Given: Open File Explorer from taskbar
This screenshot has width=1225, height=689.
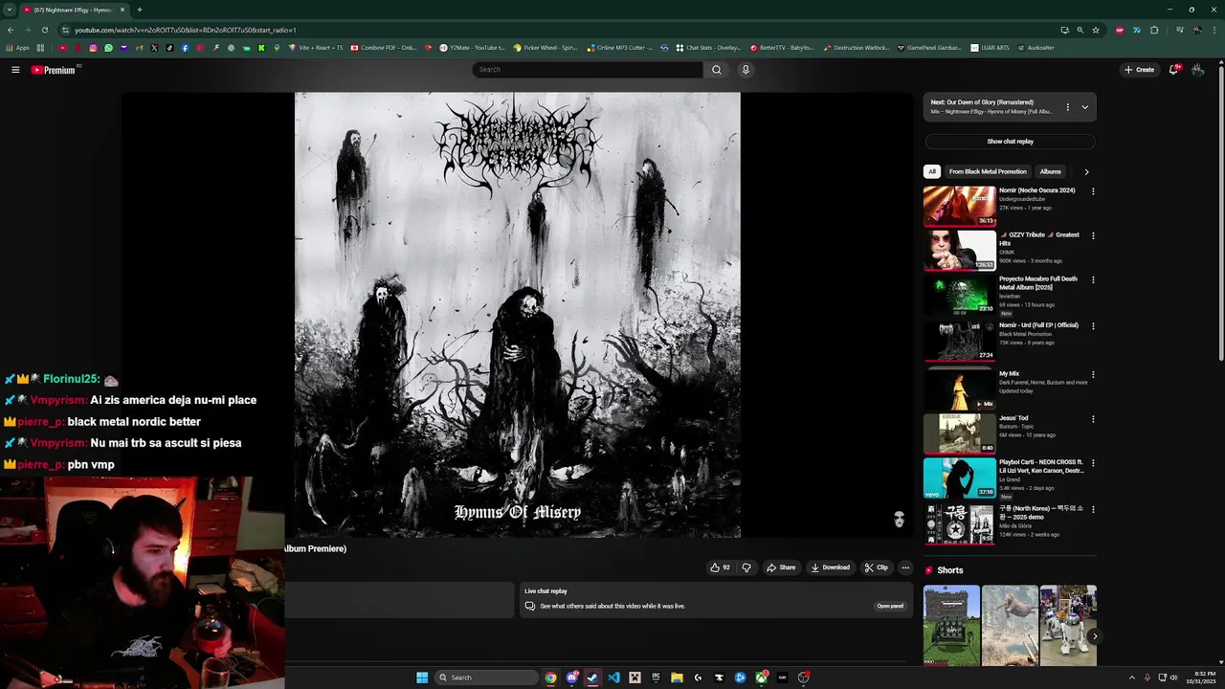Looking at the screenshot, I should point(677,678).
